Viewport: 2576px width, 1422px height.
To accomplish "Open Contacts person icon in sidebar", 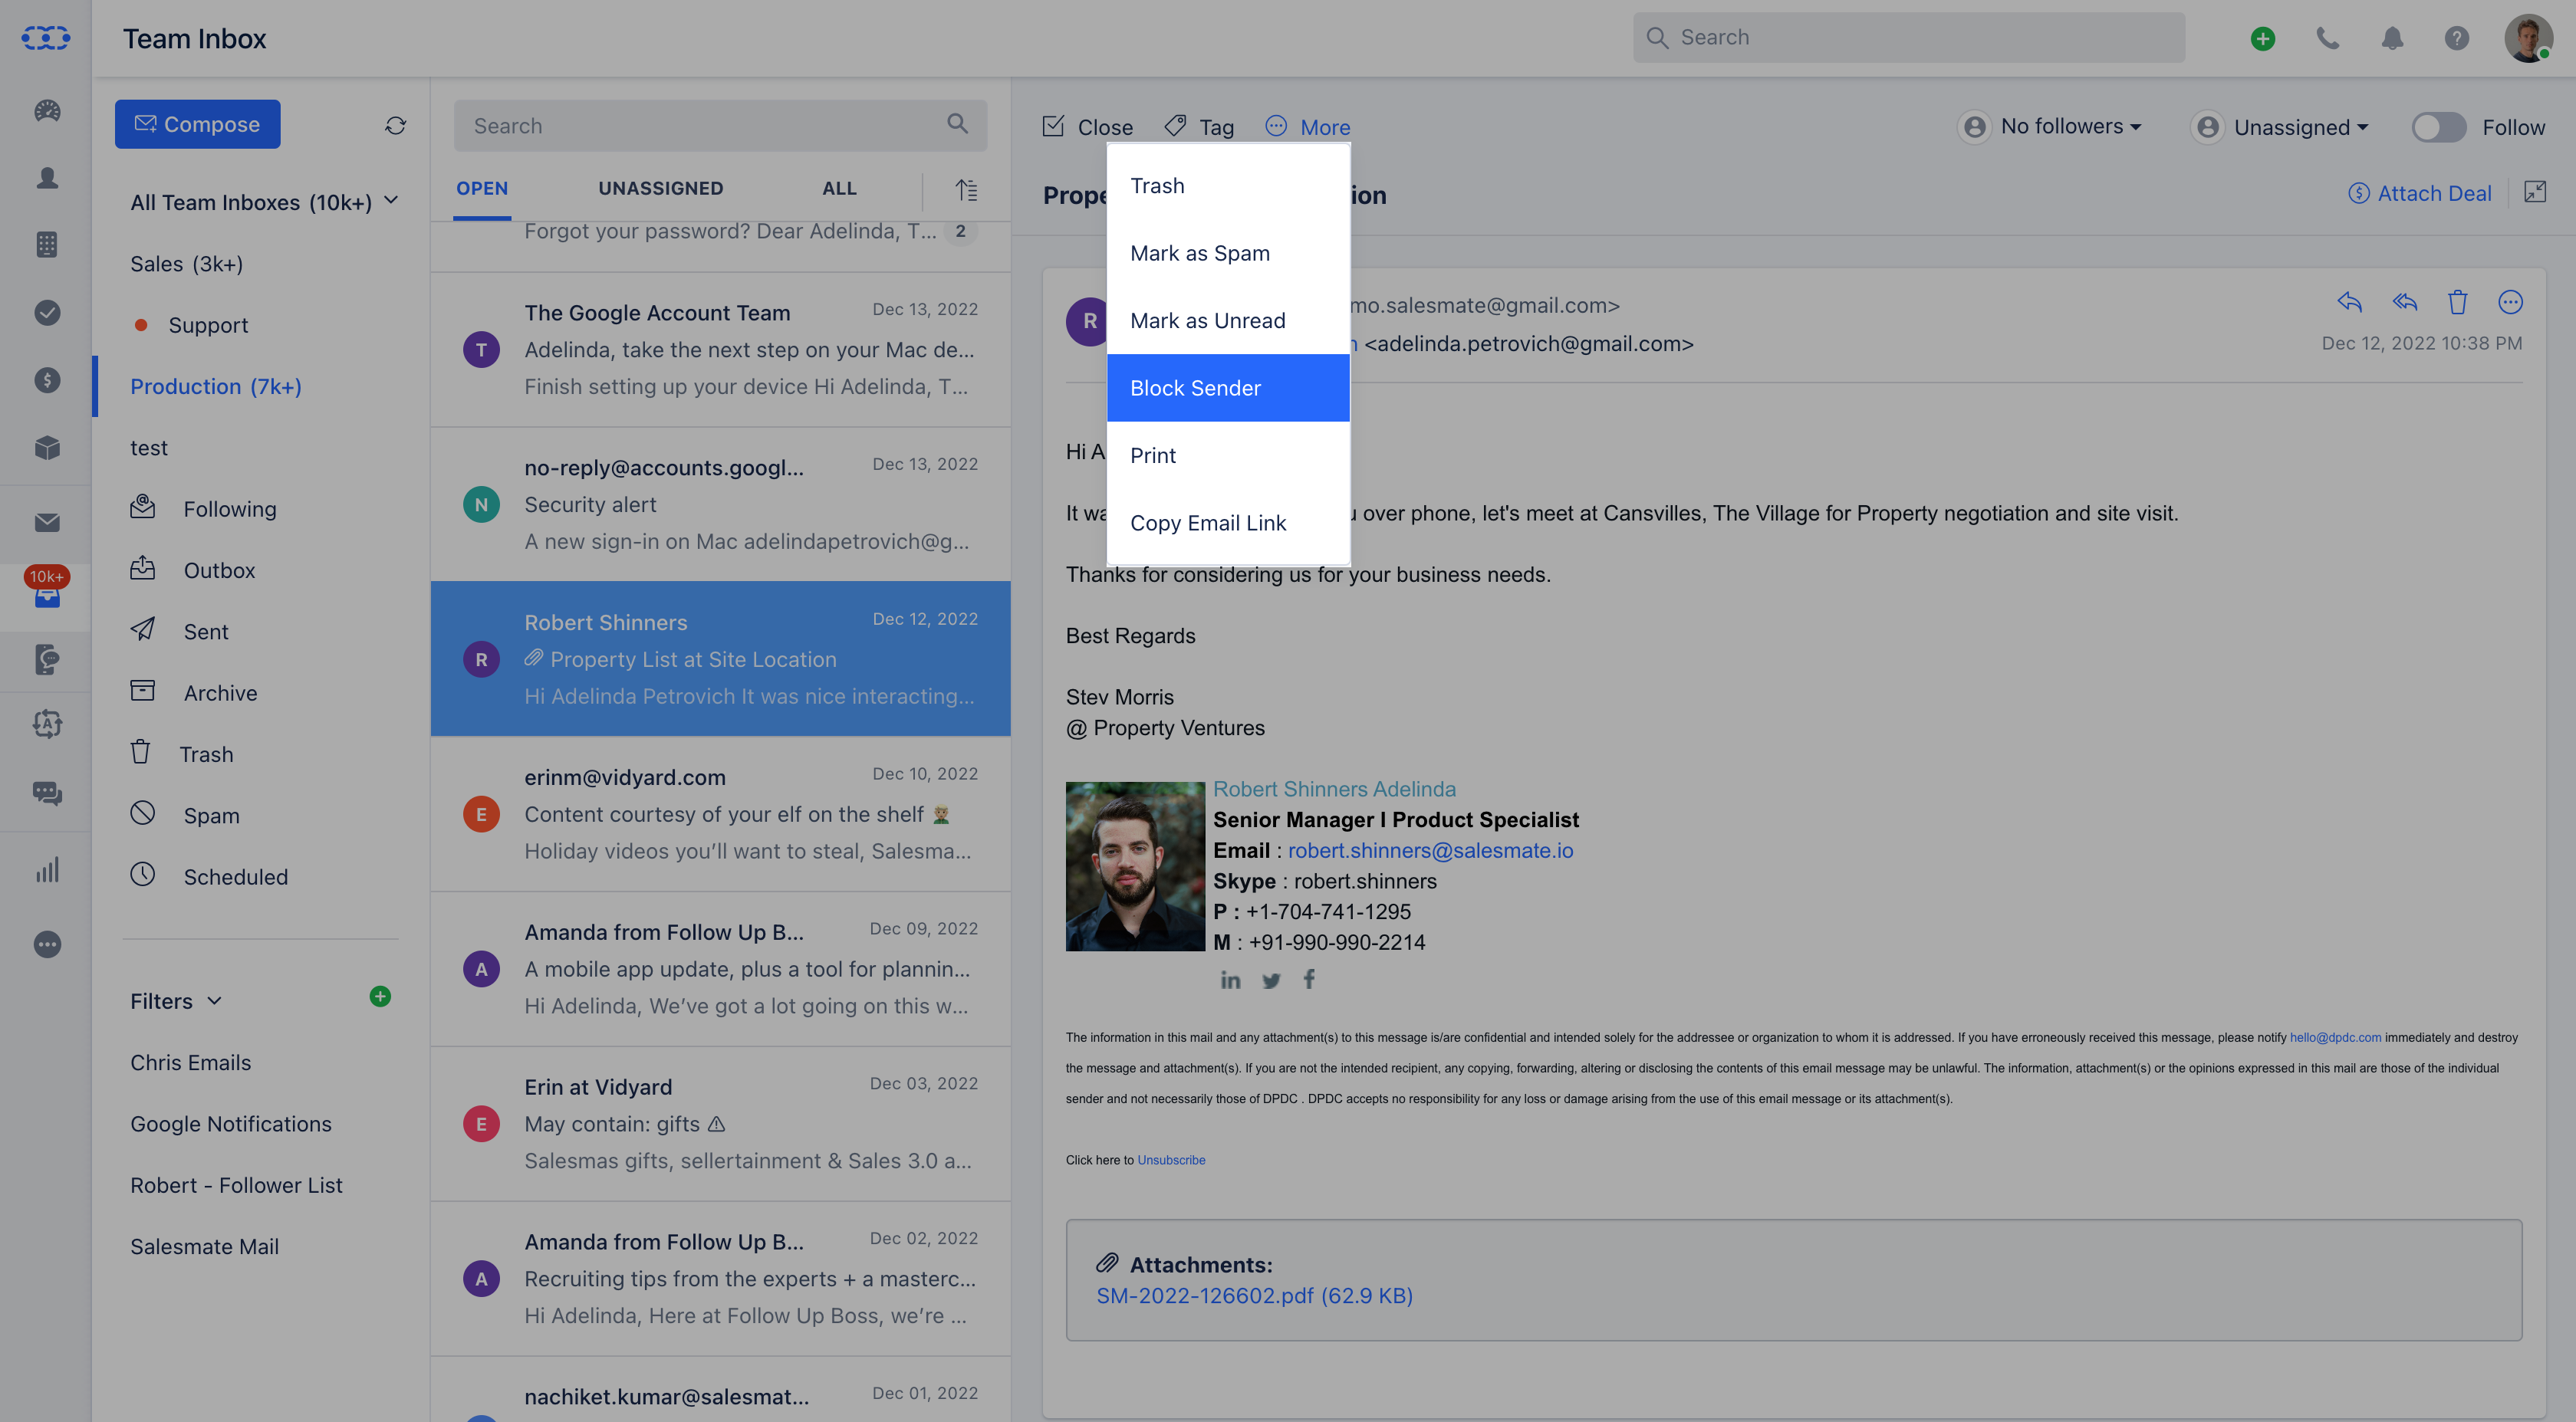I will coord(47,178).
